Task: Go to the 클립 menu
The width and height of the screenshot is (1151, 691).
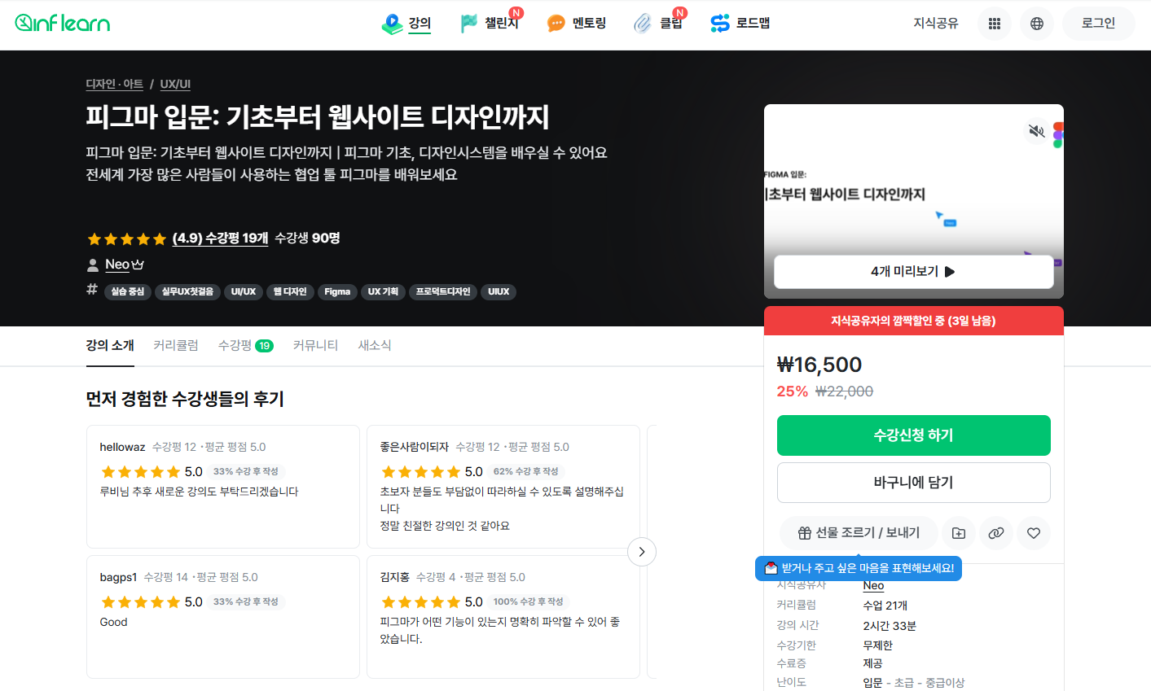Action: tap(659, 24)
